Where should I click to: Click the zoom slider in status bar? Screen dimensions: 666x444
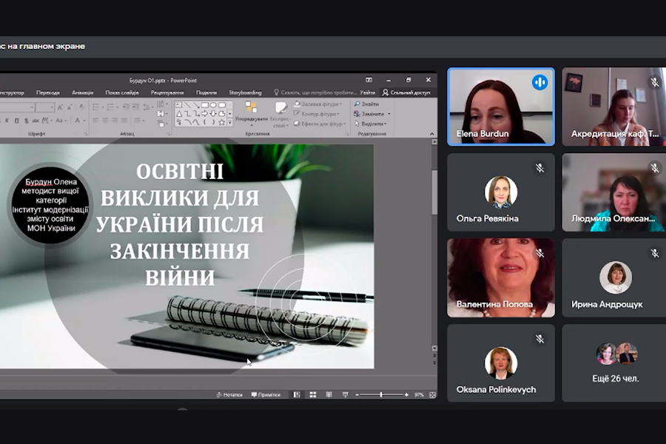coord(381,394)
